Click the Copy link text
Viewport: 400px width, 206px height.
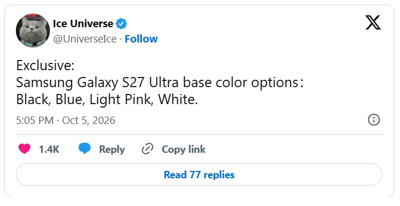183,149
